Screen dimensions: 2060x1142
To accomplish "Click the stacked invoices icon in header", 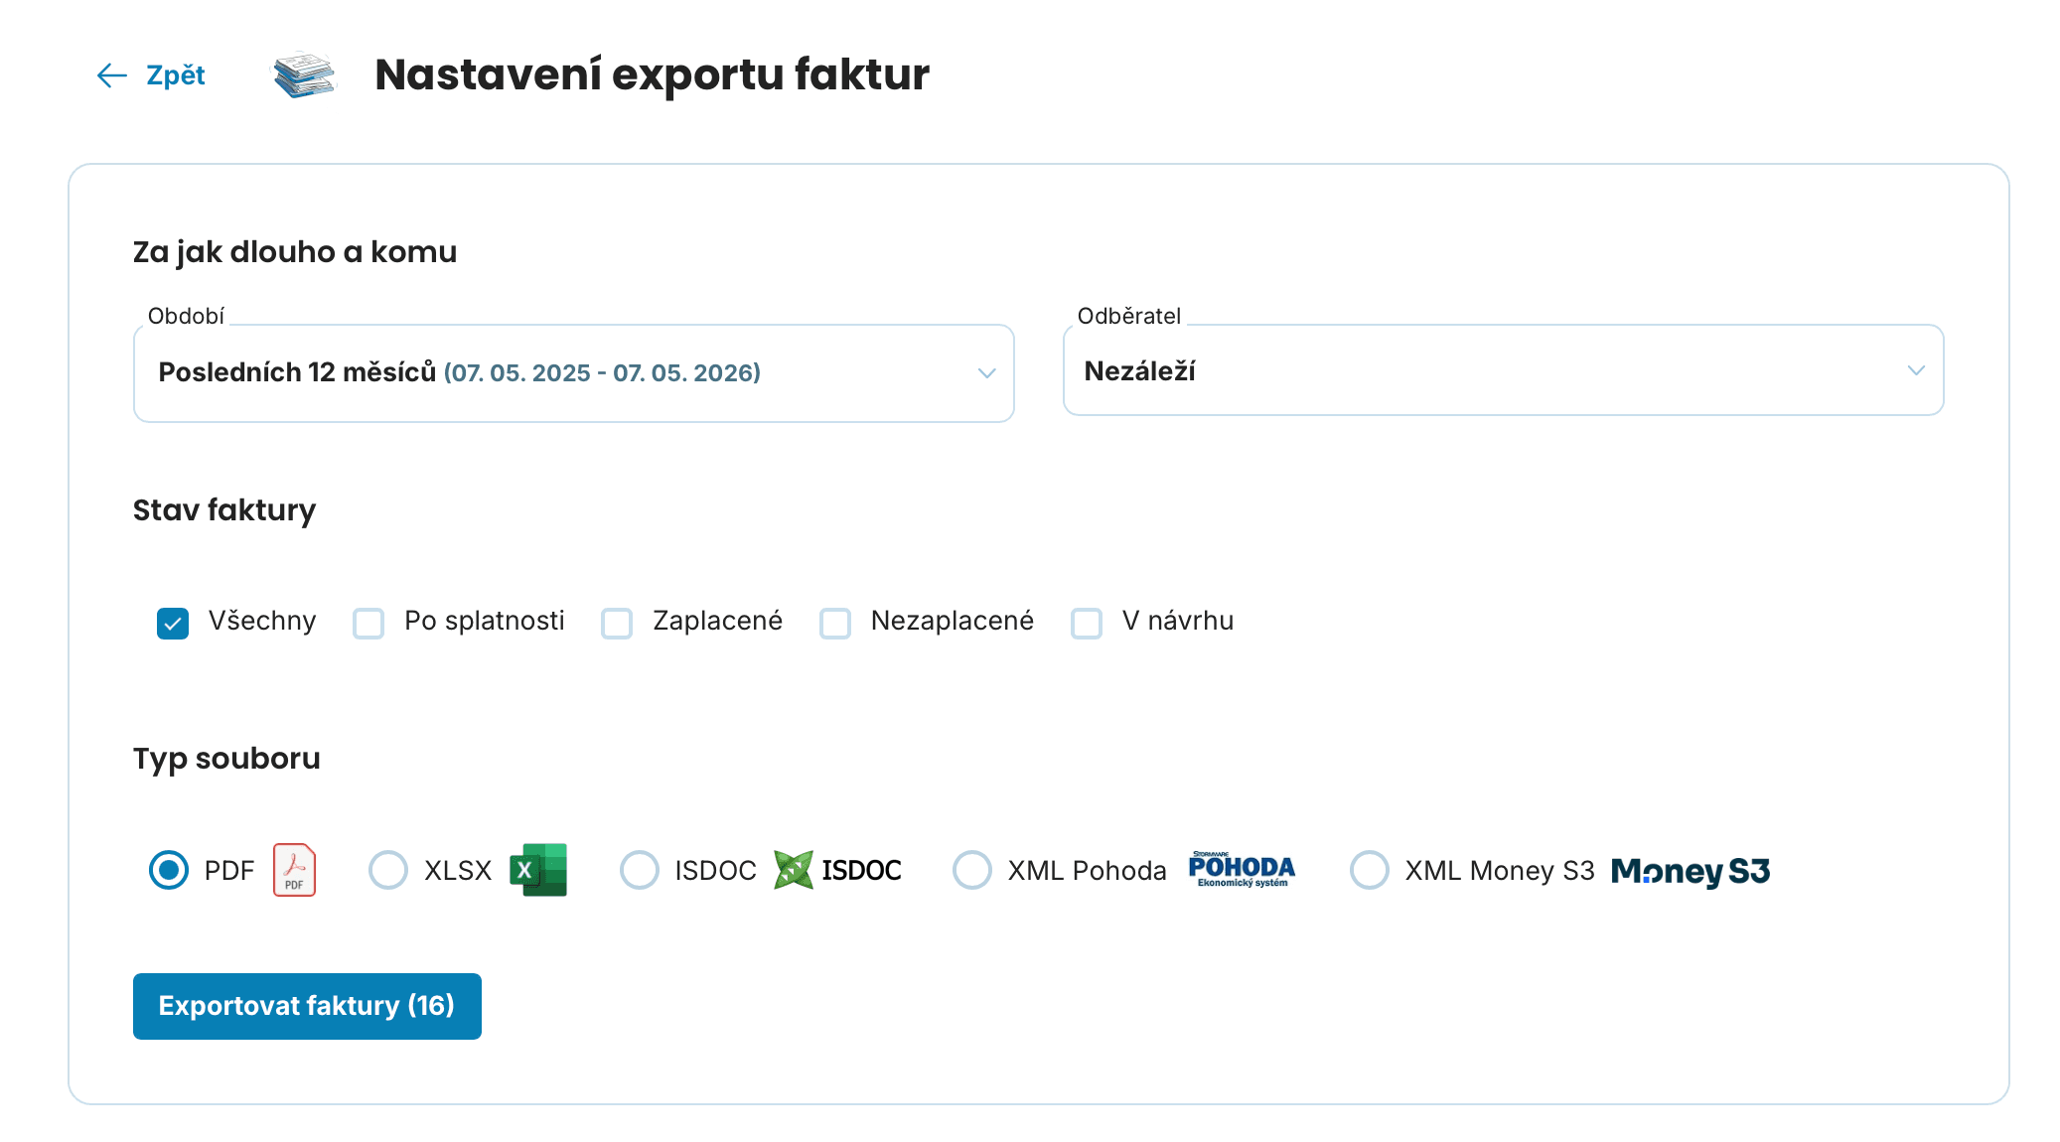I will 305,75.
